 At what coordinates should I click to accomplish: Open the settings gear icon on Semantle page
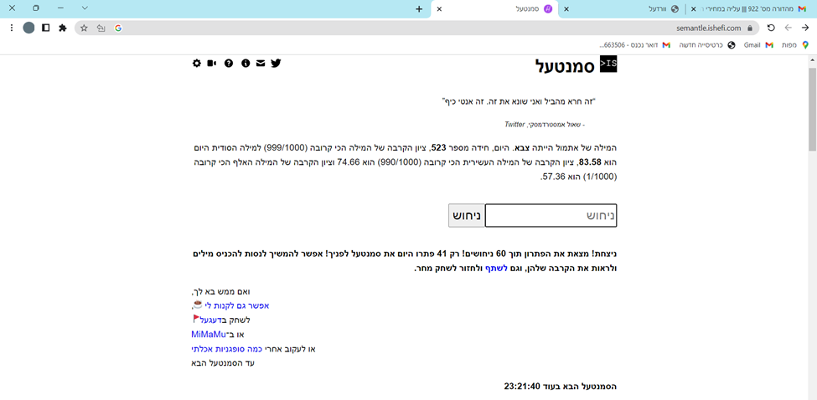pyautogui.click(x=196, y=63)
